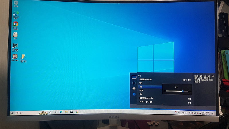Select the second OSD item below MAGIC Bright
This screenshot has height=129, width=229.
click(x=141, y=83)
